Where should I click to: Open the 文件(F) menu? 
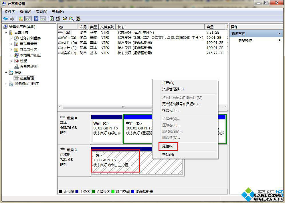pos(10,12)
